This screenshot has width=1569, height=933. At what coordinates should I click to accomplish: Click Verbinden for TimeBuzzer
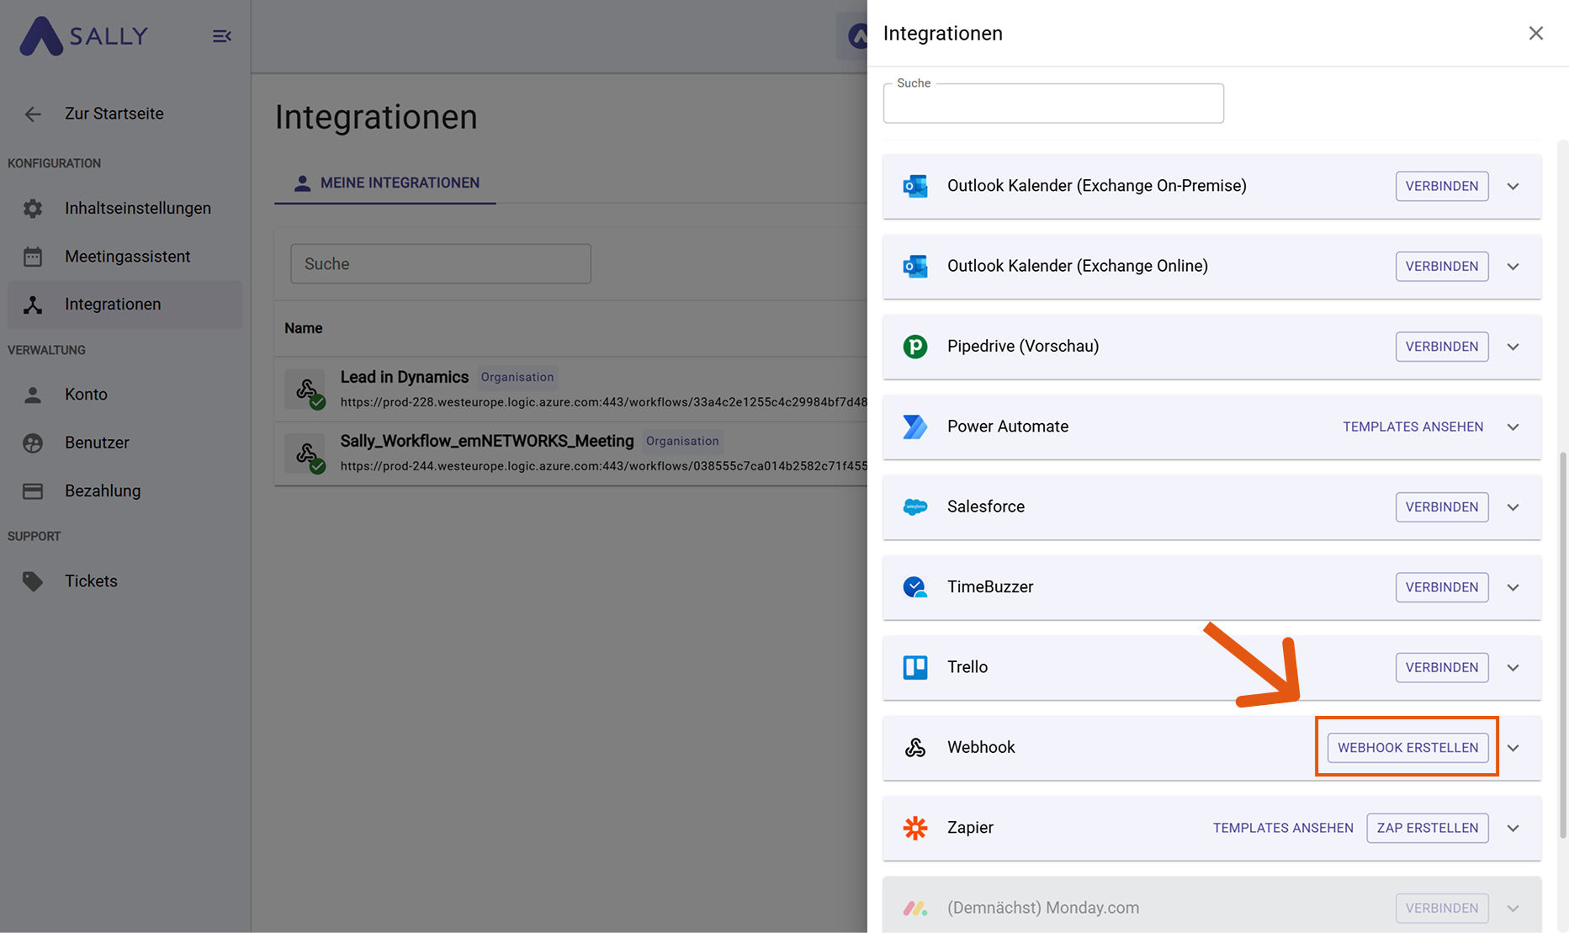pos(1442,587)
